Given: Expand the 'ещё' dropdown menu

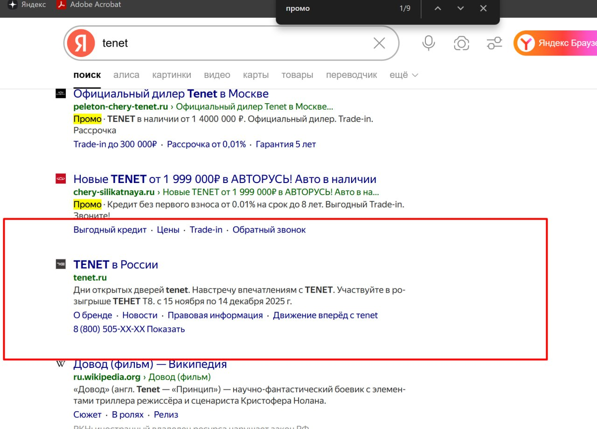Looking at the screenshot, I should pos(403,75).
